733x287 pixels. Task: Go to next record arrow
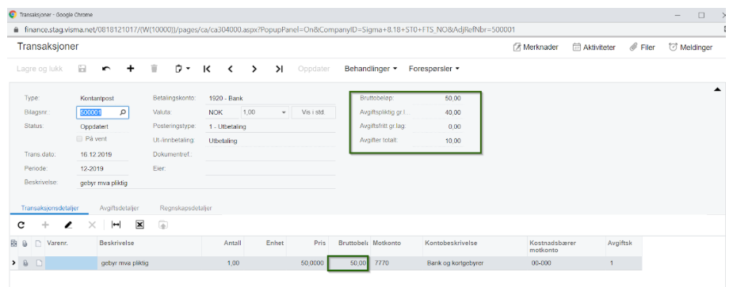tap(254, 69)
